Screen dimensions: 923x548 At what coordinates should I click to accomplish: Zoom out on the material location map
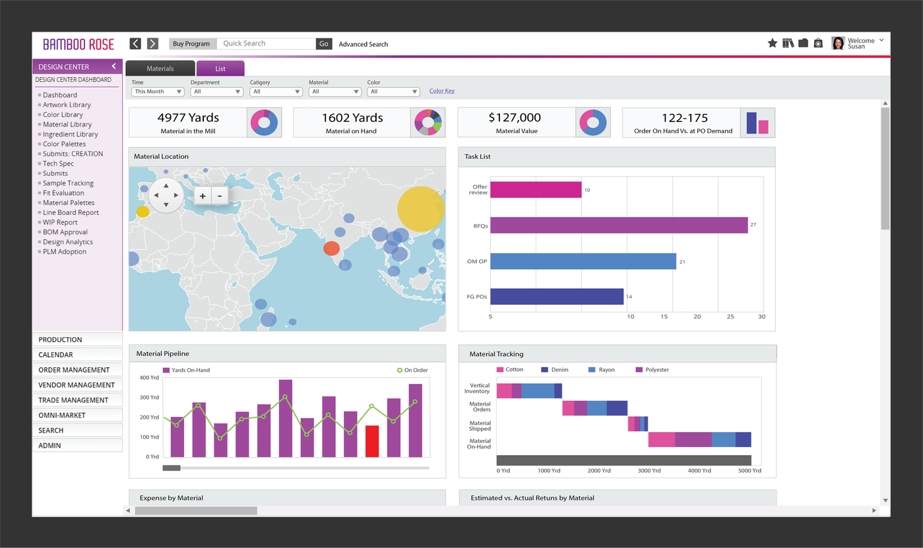(220, 196)
